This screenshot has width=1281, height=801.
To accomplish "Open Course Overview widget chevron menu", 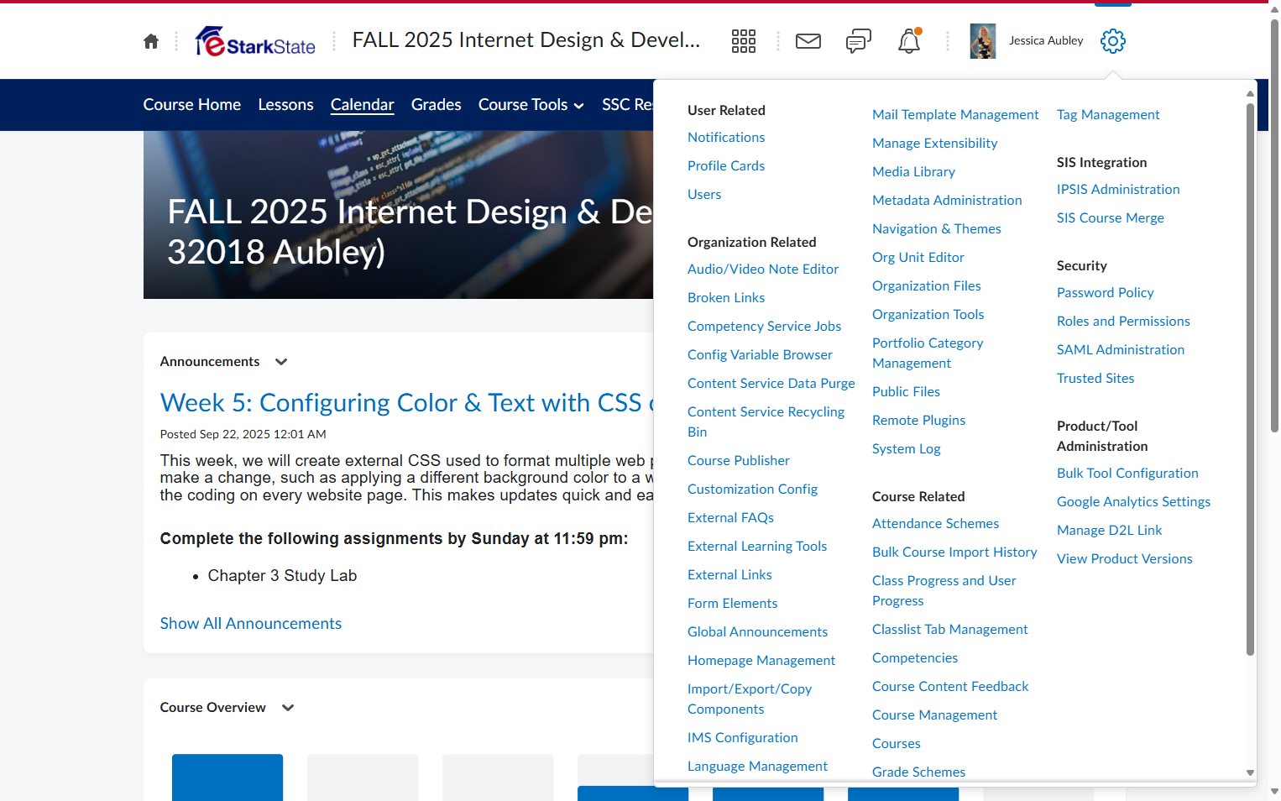I will tap(288, 708).
